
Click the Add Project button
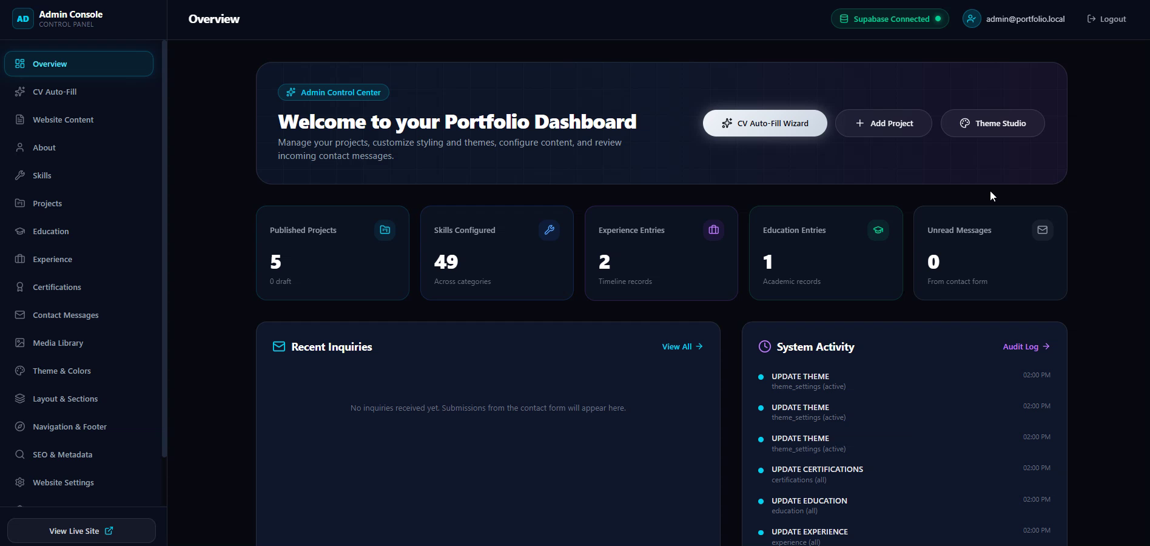pyautogui.click(x=883, y=123)
